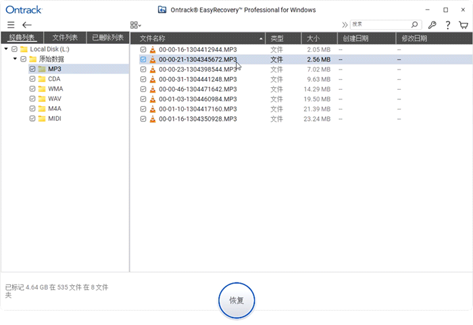The image size is (473, 325).
Task: Collapse the Local Disk (L:) tree node
Action: (6, 49)
